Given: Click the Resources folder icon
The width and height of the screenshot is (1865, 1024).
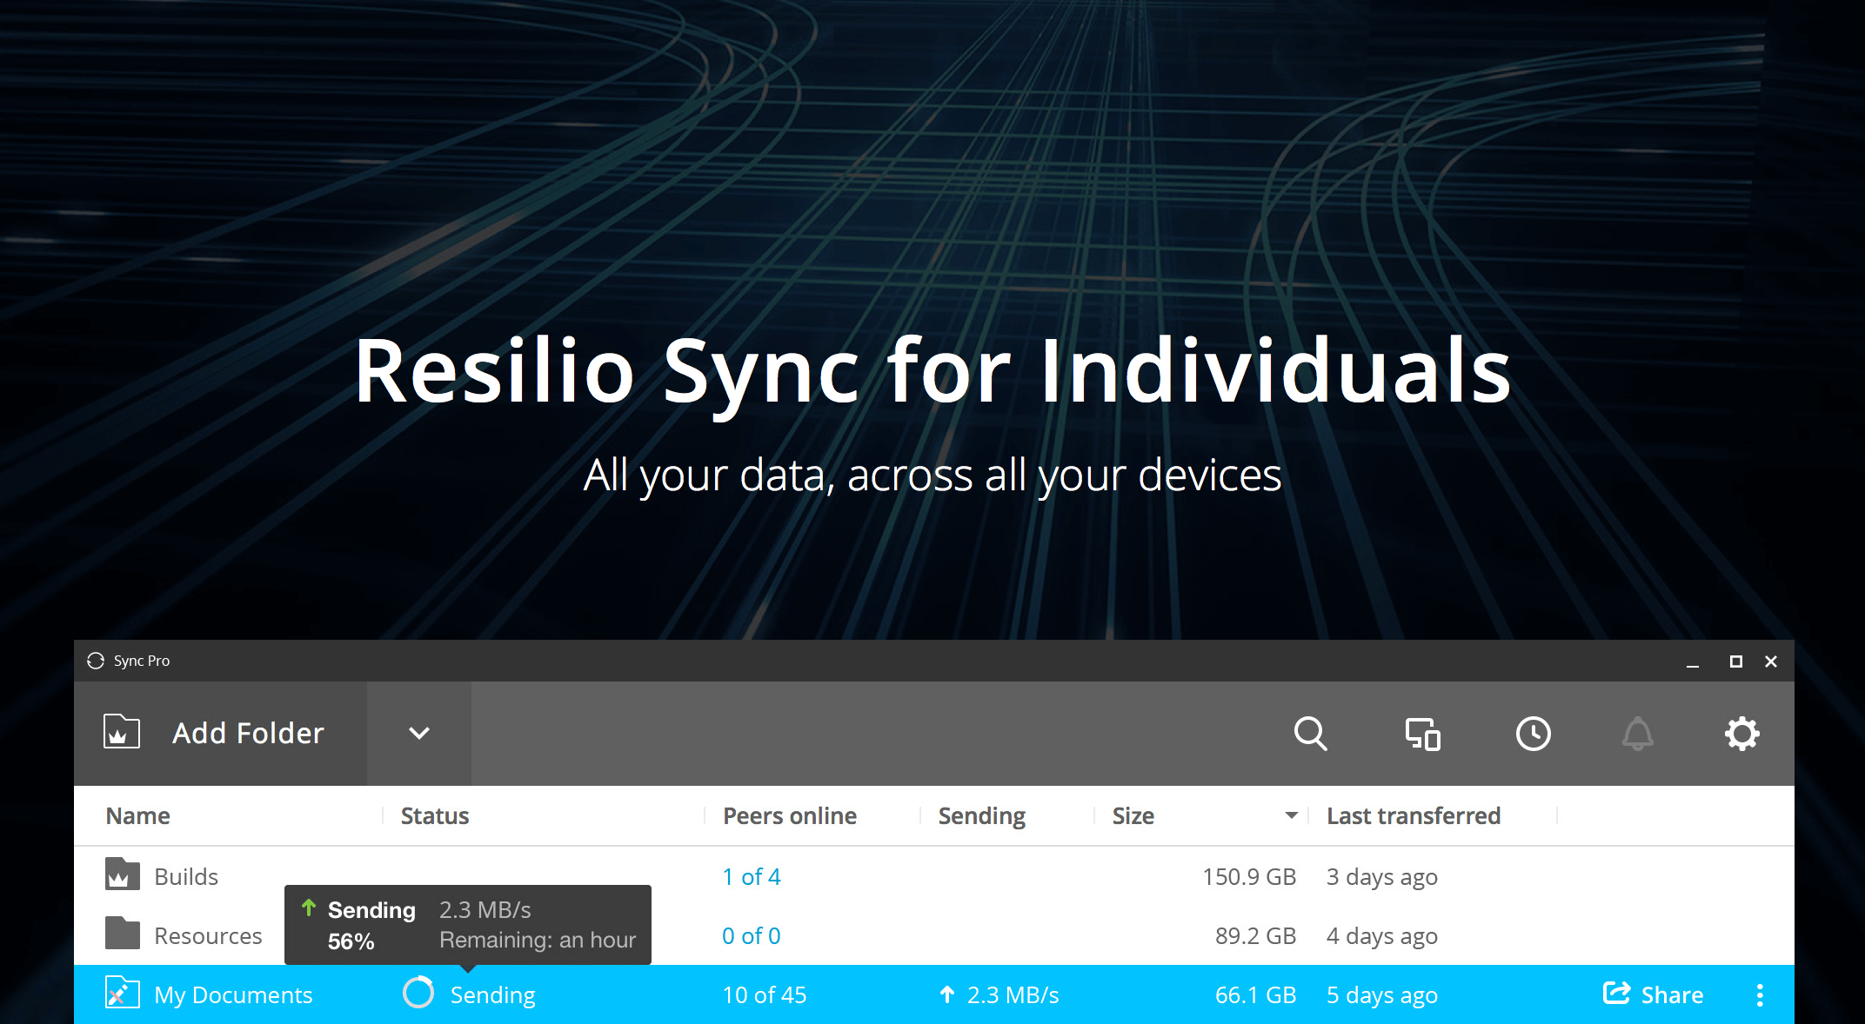Looking at the screenshot, I should (122, 934).
